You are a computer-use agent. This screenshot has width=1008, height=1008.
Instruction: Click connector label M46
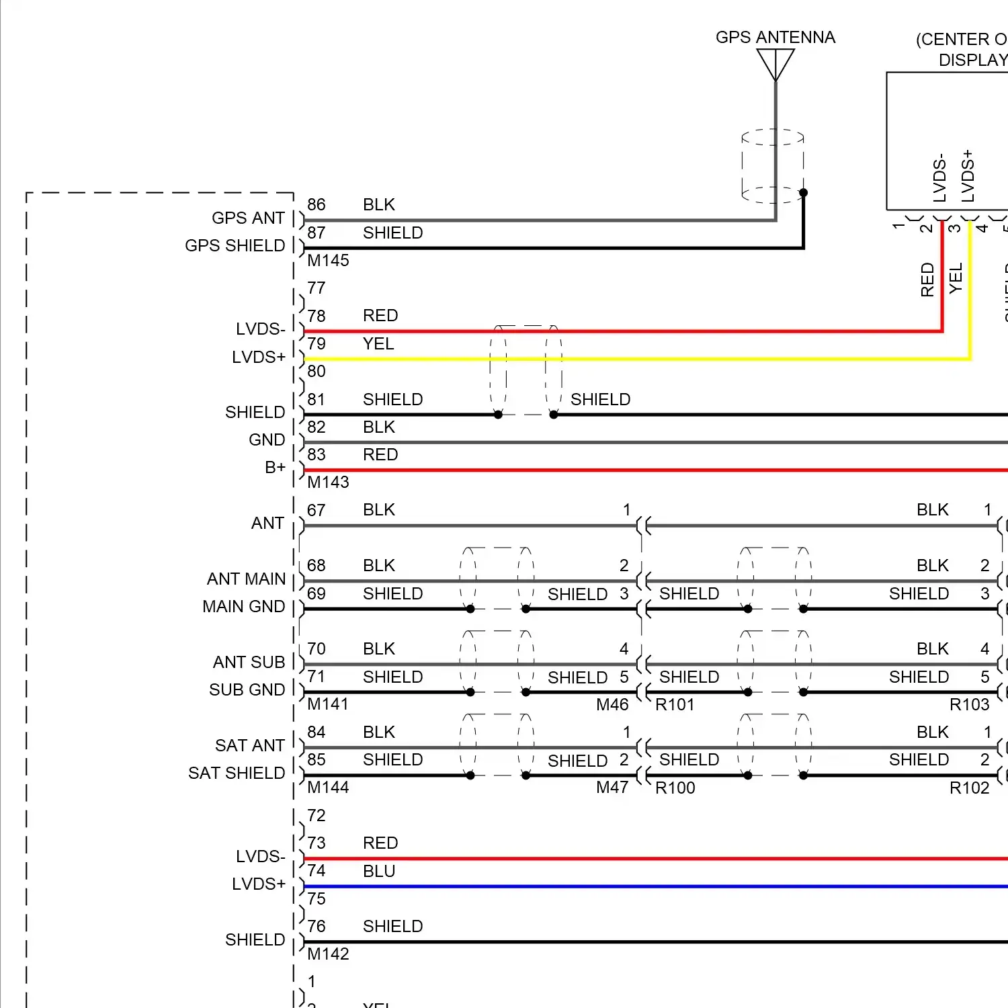tap(612, 704)
